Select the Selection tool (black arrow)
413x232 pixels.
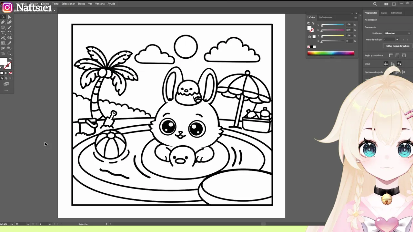coord(3,17)
